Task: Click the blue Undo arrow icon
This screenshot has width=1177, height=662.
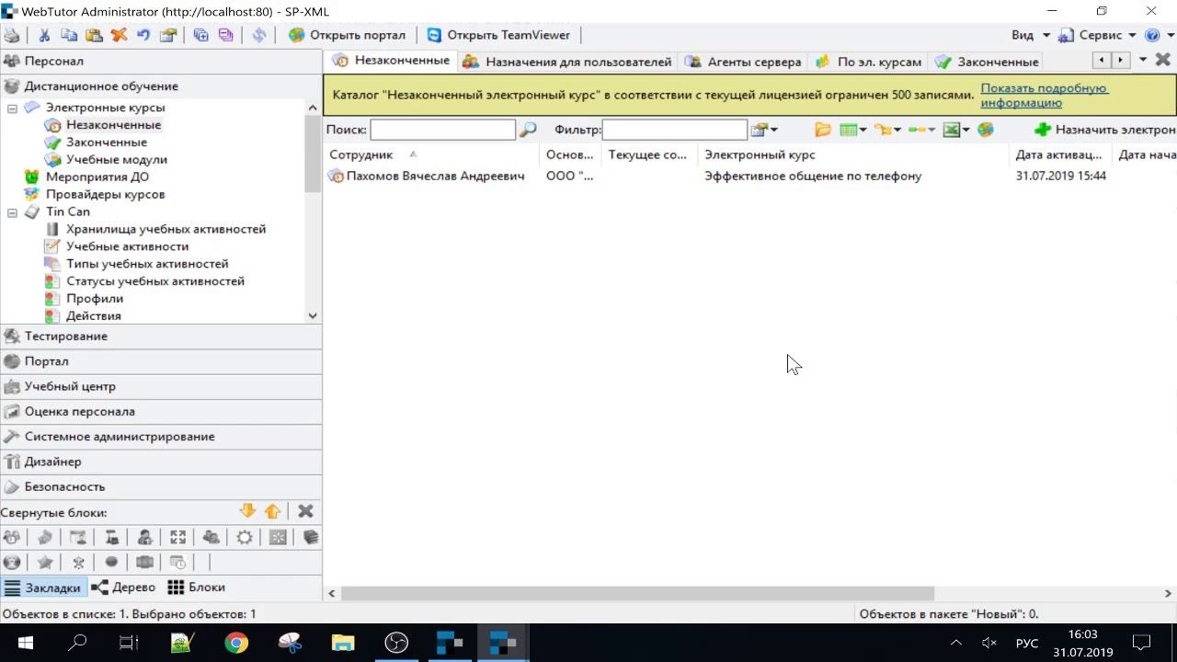Action: tap(143, 35)
